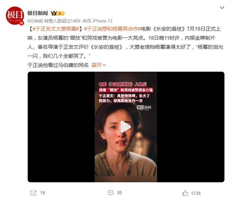The width and height of the screenshot is (231, 199).
Task: Click the 转赞人数超过1400 label
Action: tap(62, 21)
